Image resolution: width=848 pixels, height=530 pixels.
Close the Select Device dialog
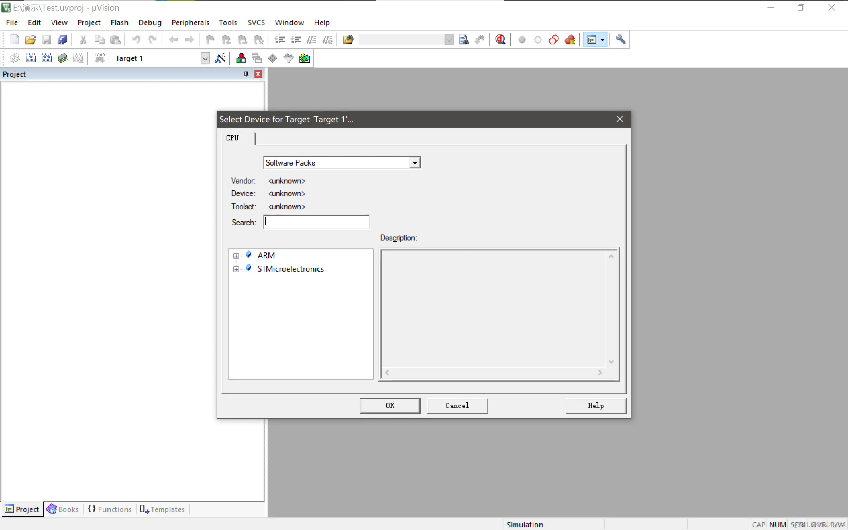pyautogui.click(x=619, y=119)
